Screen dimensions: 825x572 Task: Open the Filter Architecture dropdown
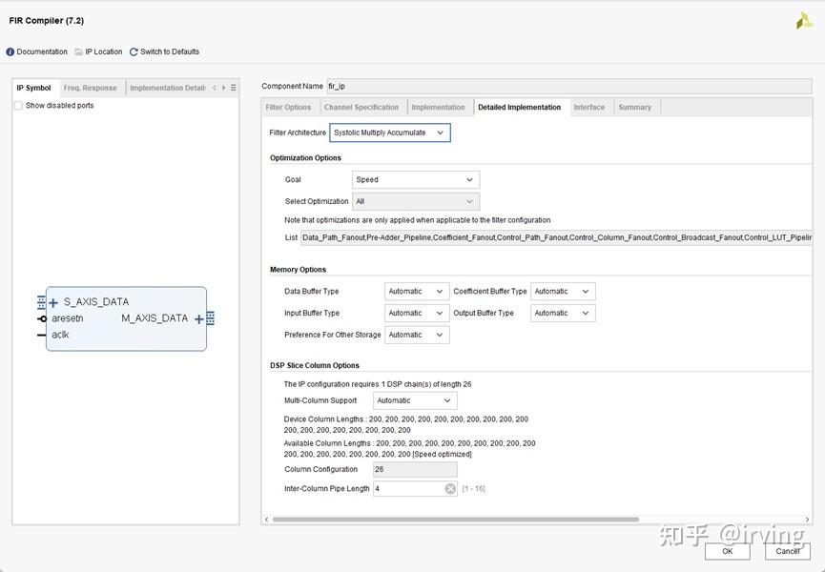pos(390,133)
